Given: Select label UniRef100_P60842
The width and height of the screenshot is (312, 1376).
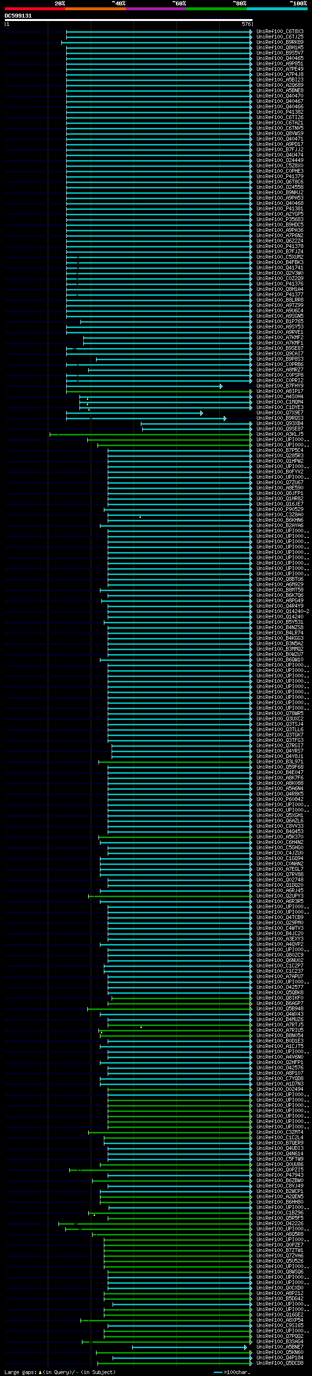Looking at the screenshot, I should [280, 800].
